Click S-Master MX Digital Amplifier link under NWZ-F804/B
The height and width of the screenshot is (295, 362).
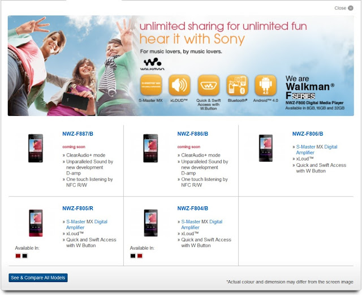201,224
